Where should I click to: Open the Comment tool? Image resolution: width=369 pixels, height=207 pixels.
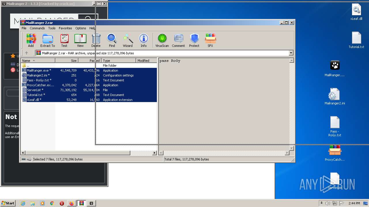click(178, 40)
